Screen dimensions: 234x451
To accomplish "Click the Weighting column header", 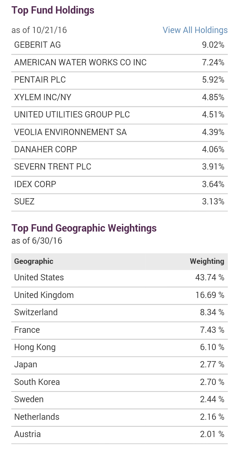I will (207, 261).
